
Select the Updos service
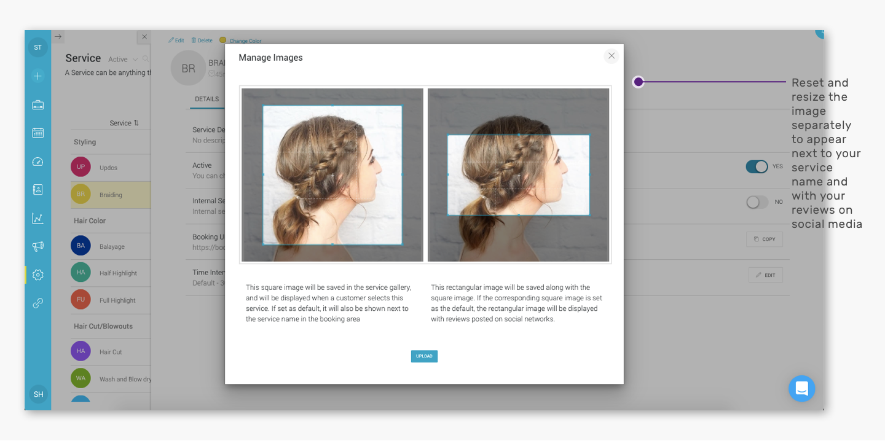pyautogui.click(x=111, y=168)
